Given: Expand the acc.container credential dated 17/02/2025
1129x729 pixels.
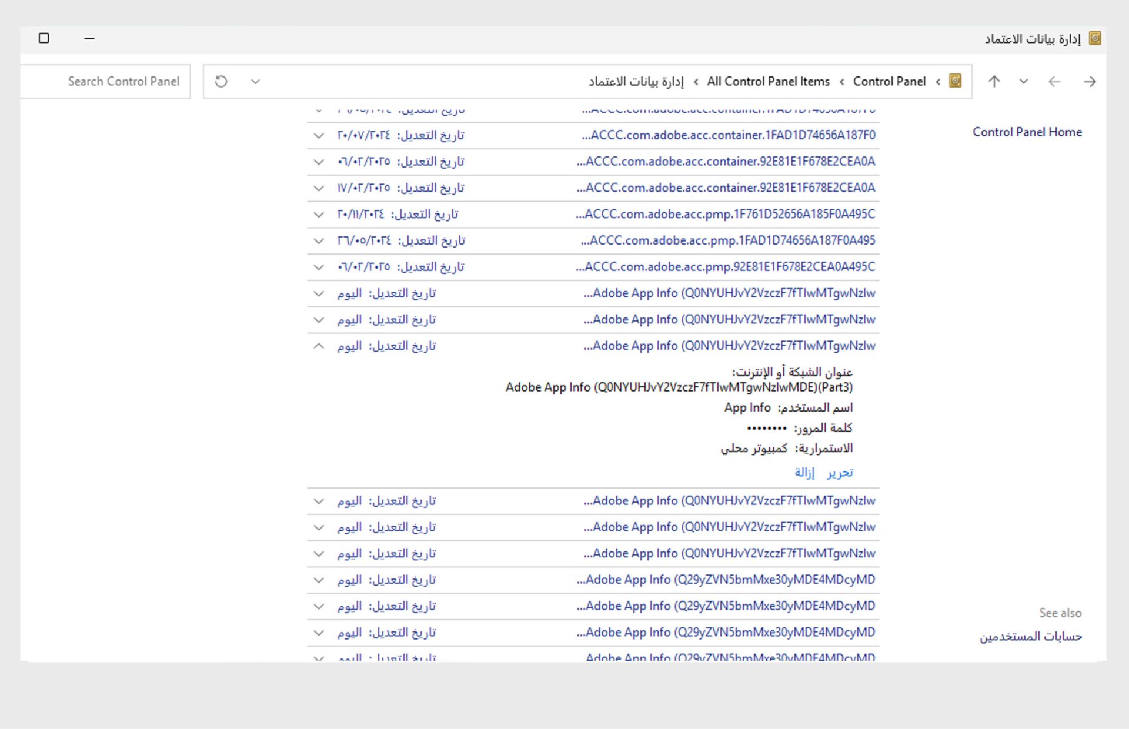Looking at the screenshot, I should click(x=319, y=188).
